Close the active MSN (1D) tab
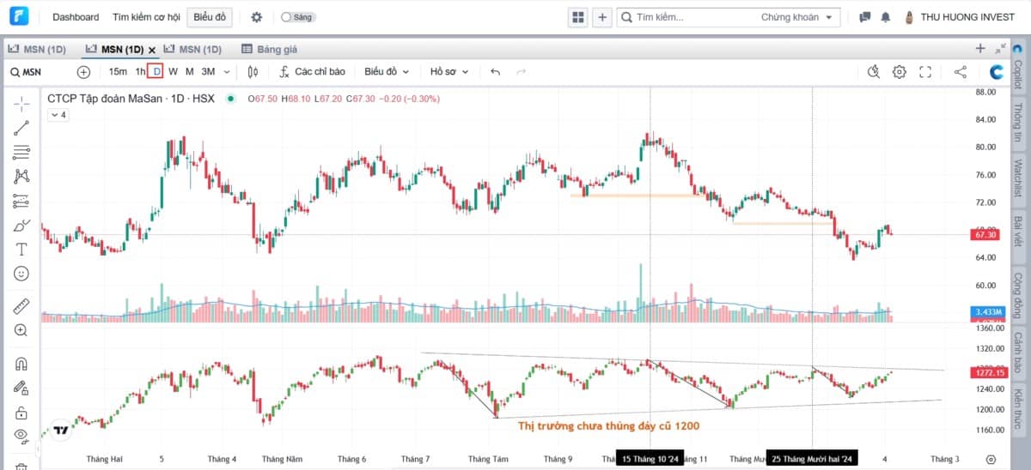Image resolution: width=1031 pixels, height=470 pixels. [x=152, y=50]
